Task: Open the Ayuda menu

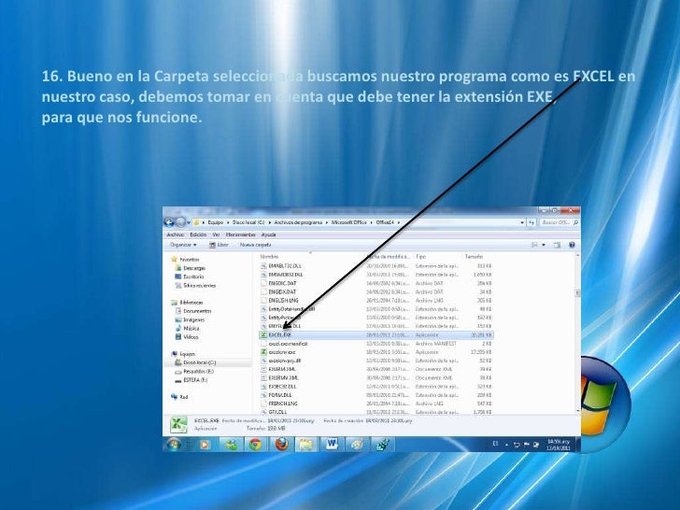Action: pos(268,234)
